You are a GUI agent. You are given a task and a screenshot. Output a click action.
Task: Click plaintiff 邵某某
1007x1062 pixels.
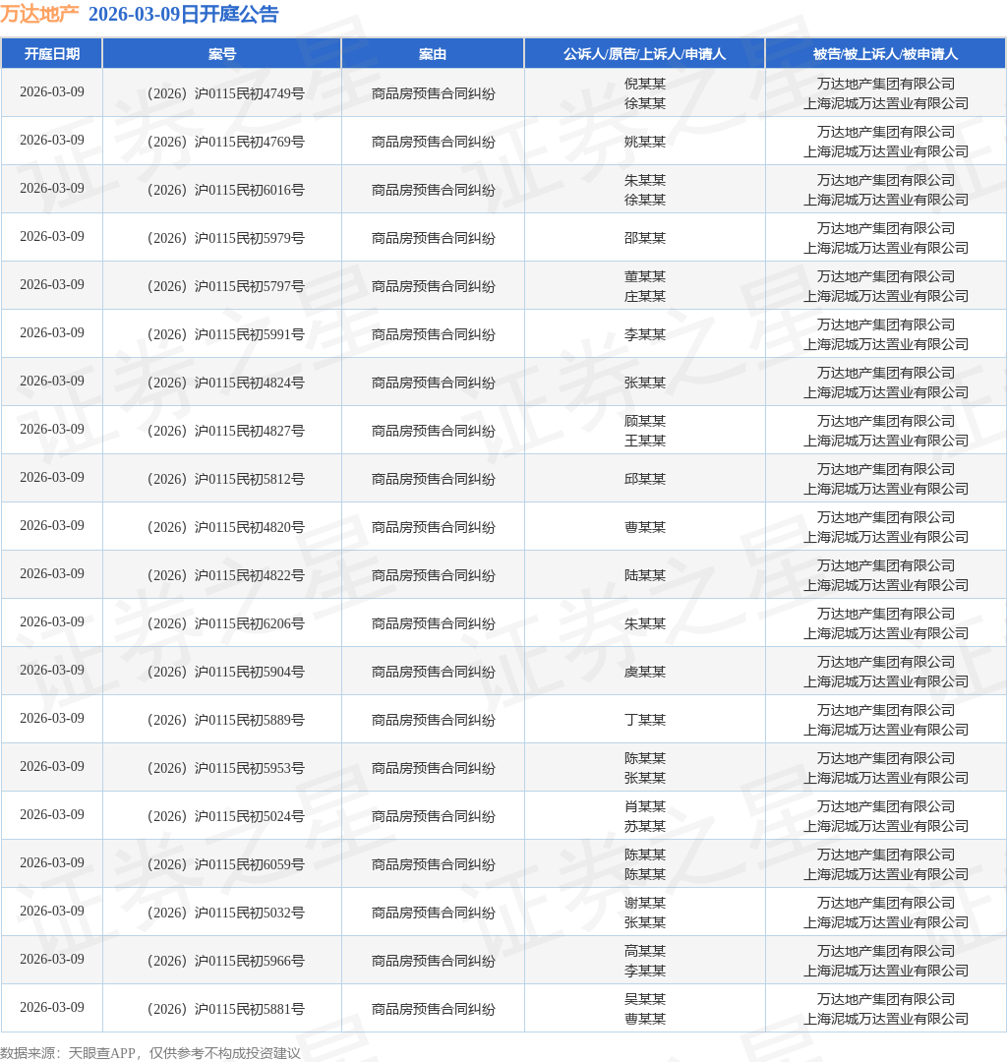[645, 238]
